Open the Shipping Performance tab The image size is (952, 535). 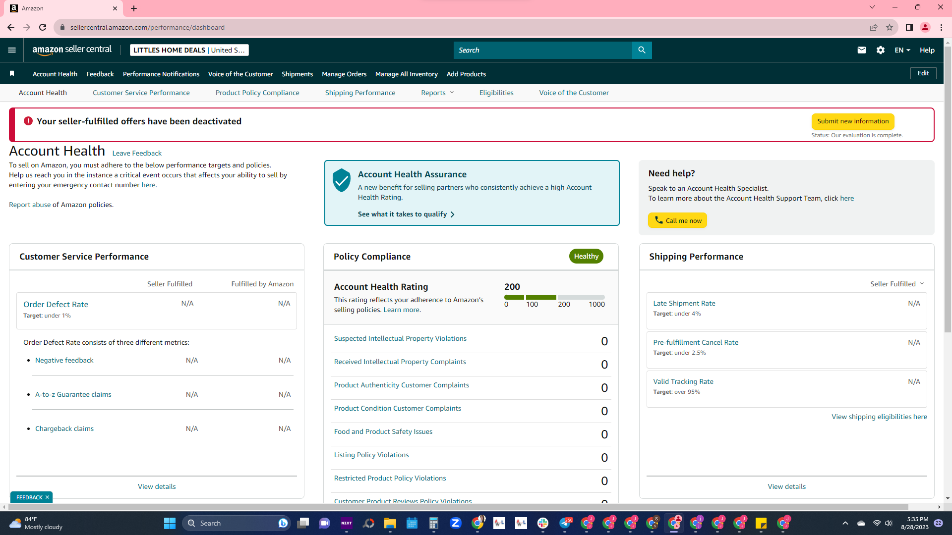(x=360, y=93)
